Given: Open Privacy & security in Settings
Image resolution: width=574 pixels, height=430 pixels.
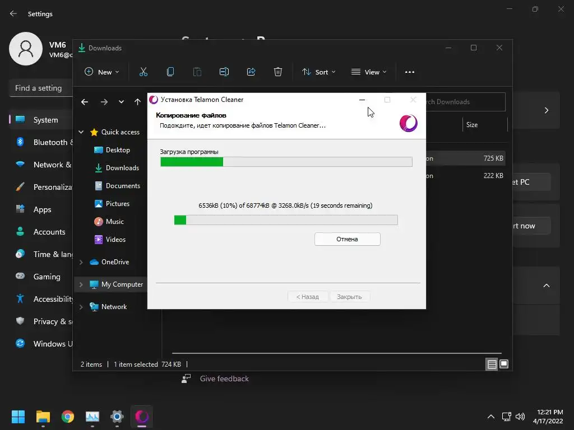Looking at the screenshot, I should [x=41, y=321].
